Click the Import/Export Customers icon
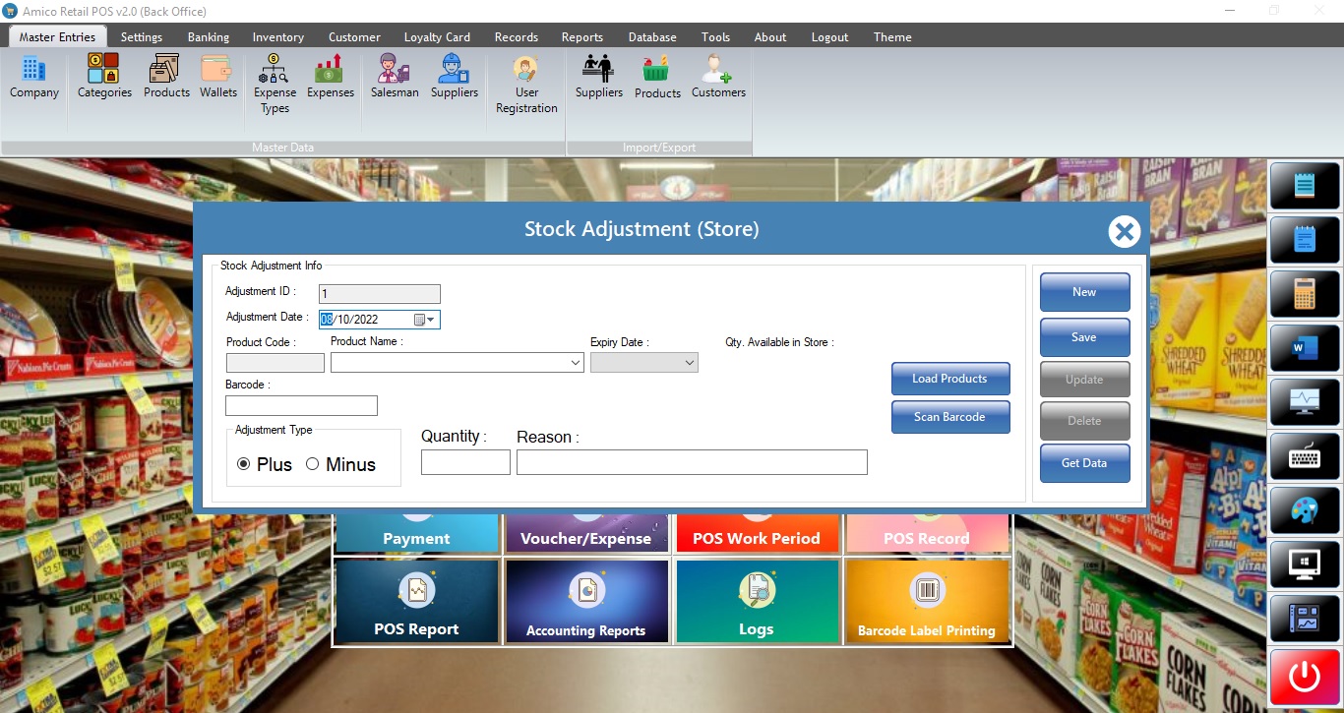This screenshot has width=1344, height=713. (x=718, y=77)
